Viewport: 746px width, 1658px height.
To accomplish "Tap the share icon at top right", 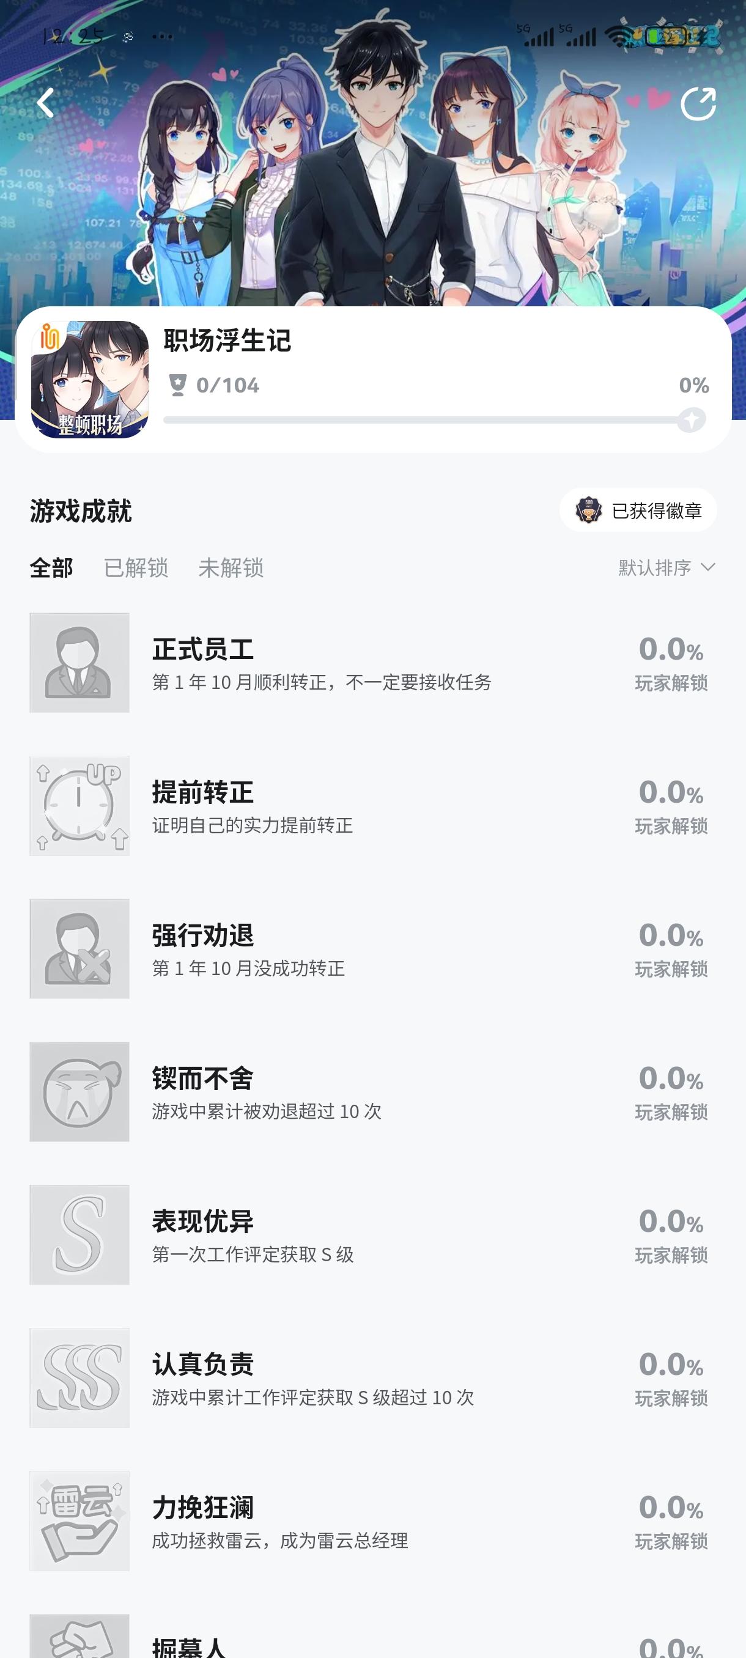I will (698, 105).
